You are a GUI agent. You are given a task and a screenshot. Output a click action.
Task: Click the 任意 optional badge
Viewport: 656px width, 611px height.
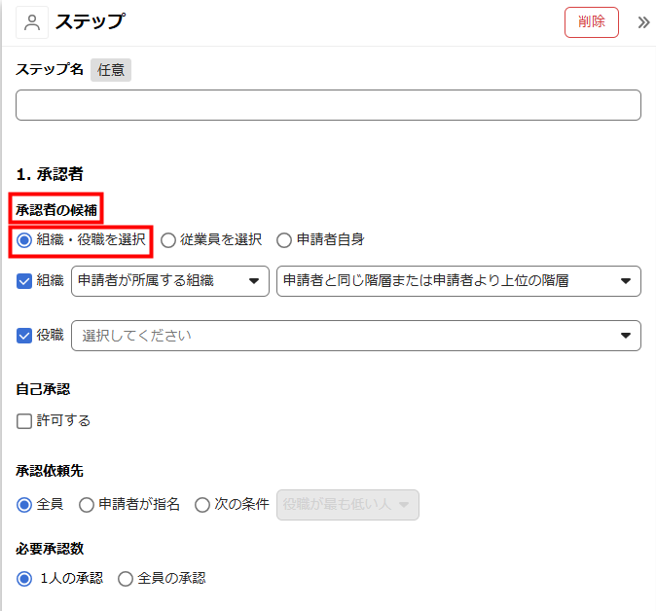click(111, 70)
